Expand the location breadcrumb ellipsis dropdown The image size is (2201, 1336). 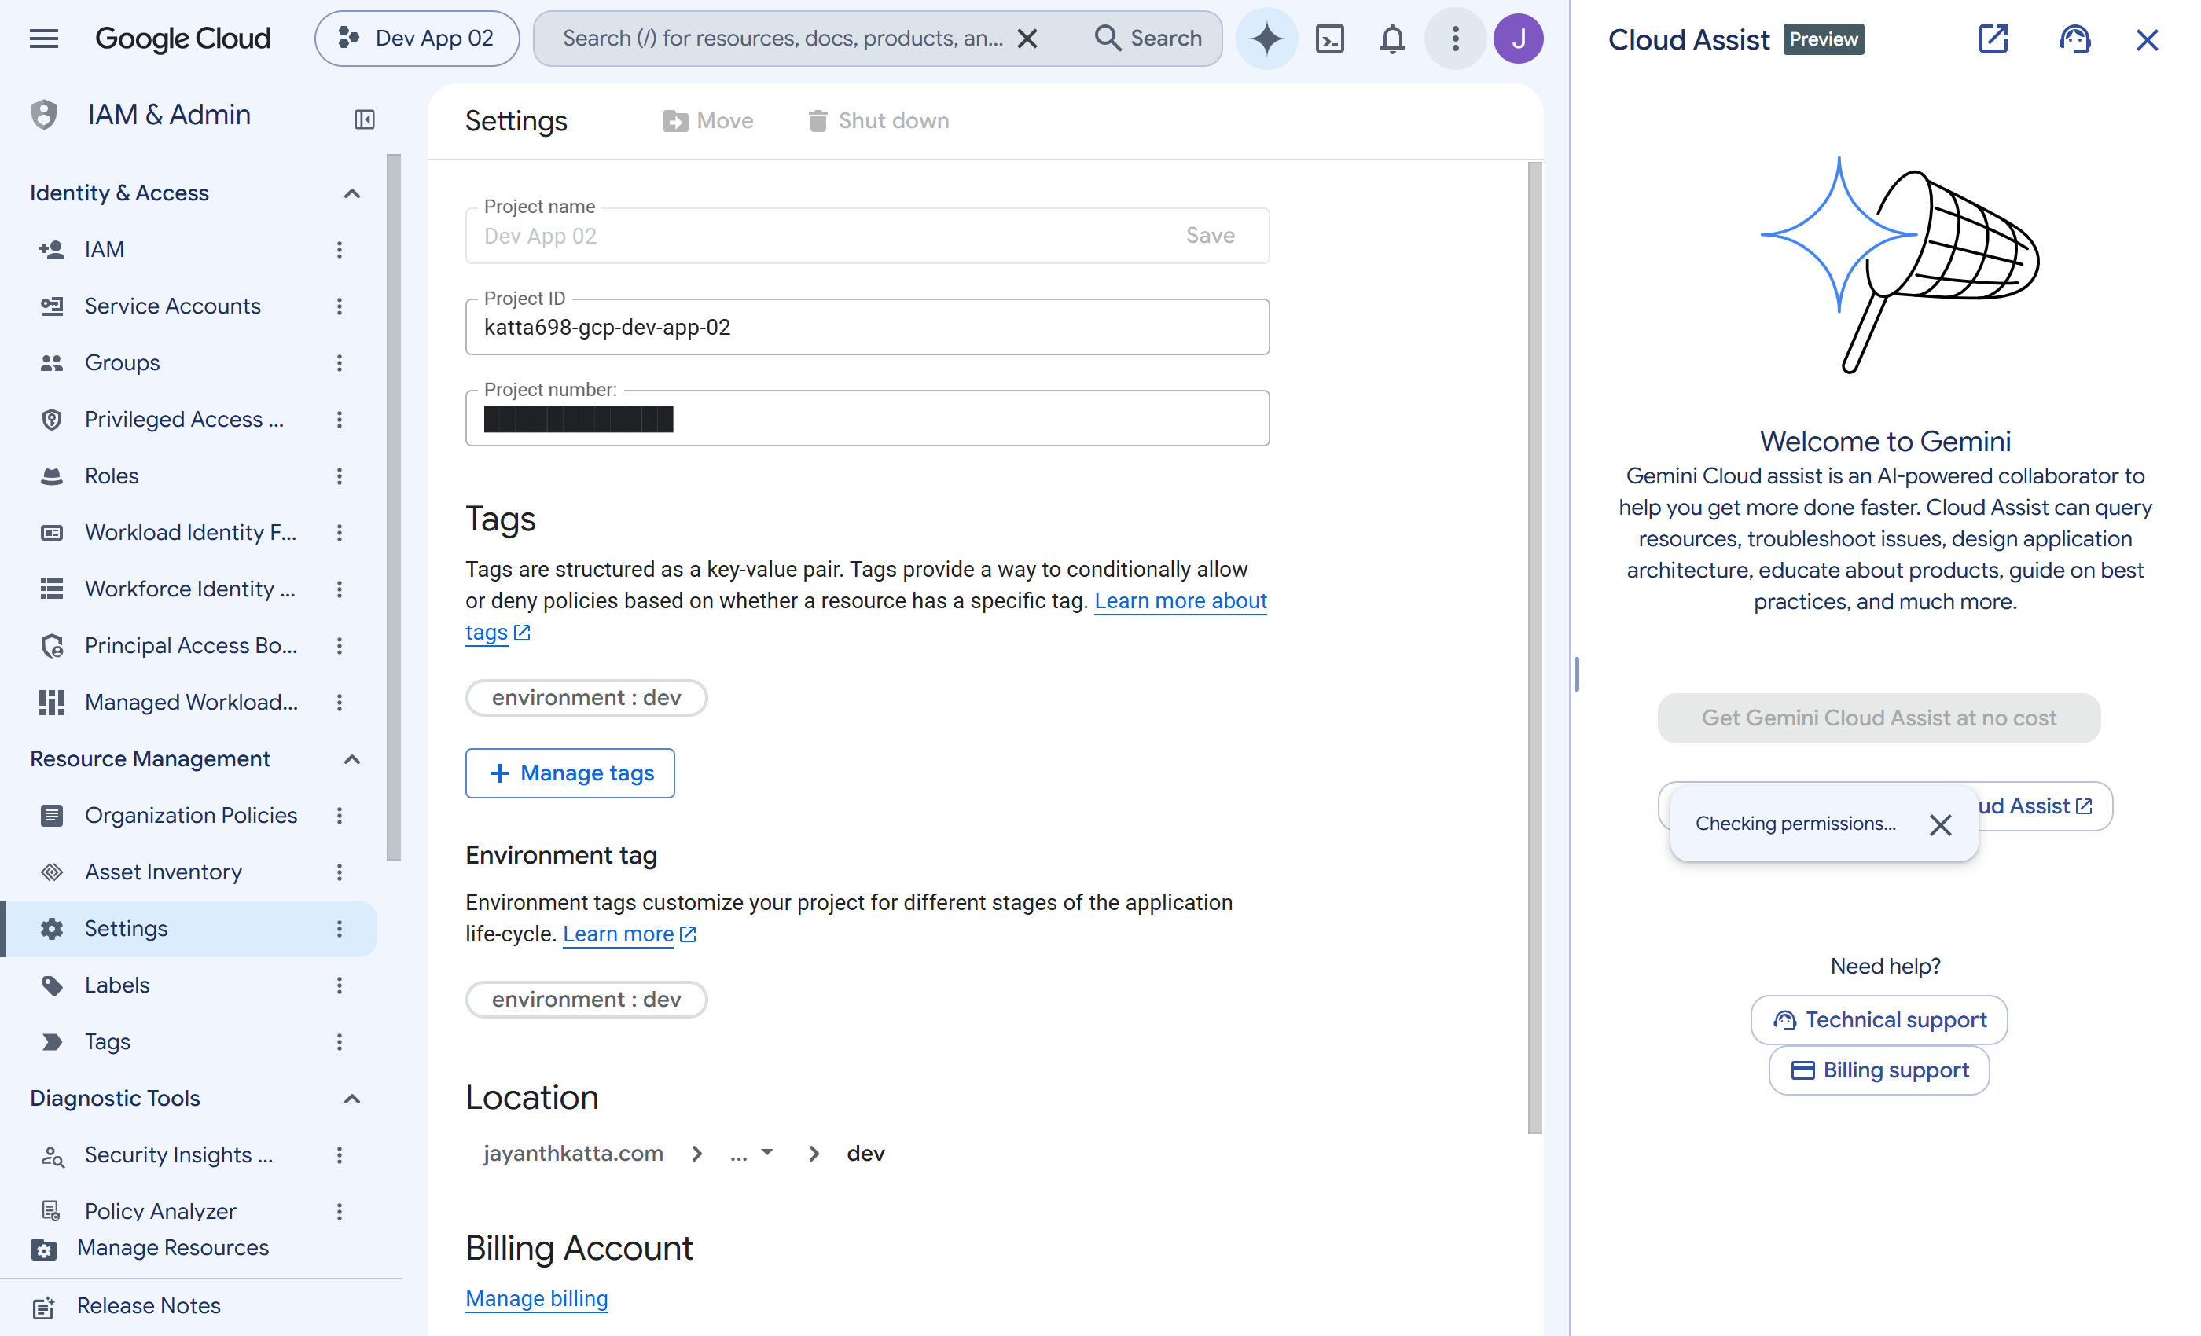[x=751, y=1153]
